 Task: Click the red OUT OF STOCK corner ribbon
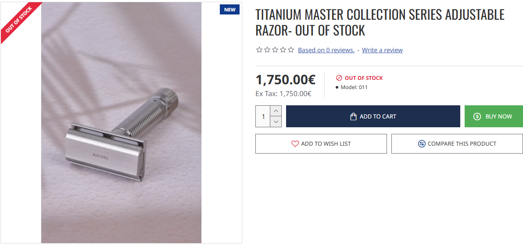pyautogui.click(x=18, y=20)
